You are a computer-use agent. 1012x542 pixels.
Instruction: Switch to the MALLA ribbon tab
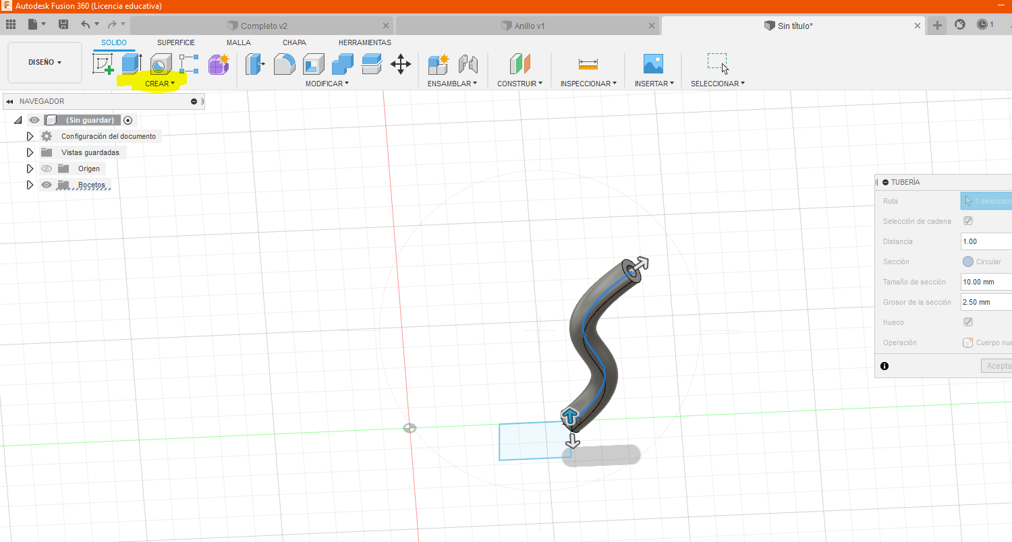tap(239, 42)
